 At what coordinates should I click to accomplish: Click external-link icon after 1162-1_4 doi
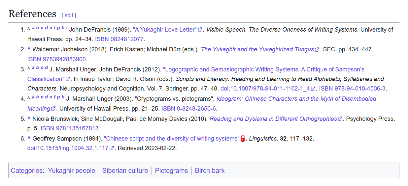pos(313,89)
